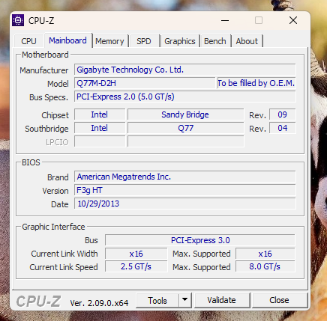The height and width of the screenshot is (321, 327).
Task: Go to the Bench tab
Action: (x=215, y=41)
